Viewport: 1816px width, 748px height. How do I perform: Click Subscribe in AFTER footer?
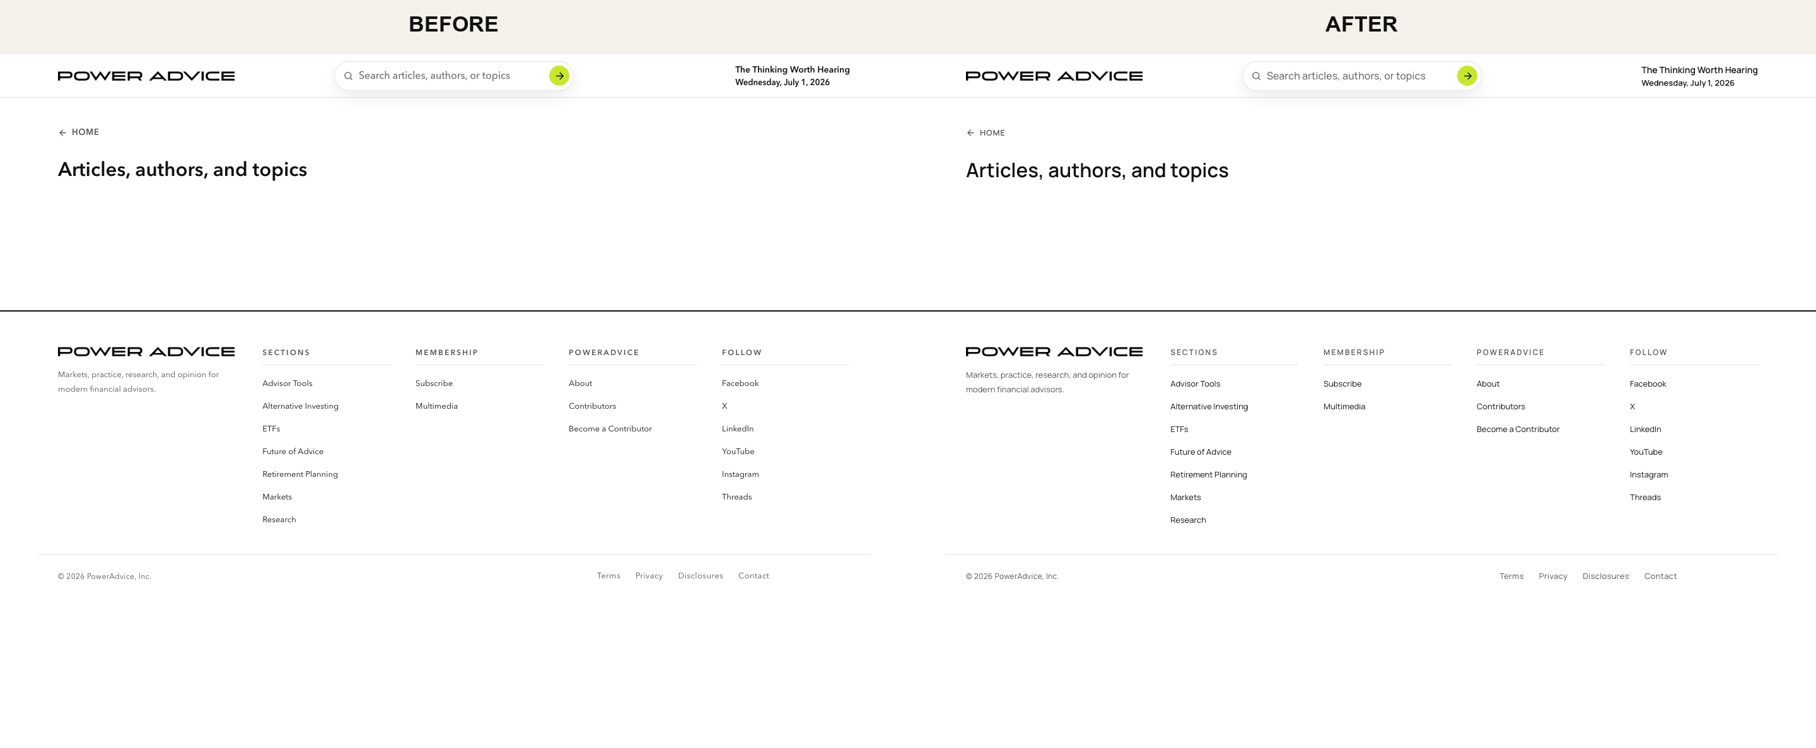[1342, 383]
